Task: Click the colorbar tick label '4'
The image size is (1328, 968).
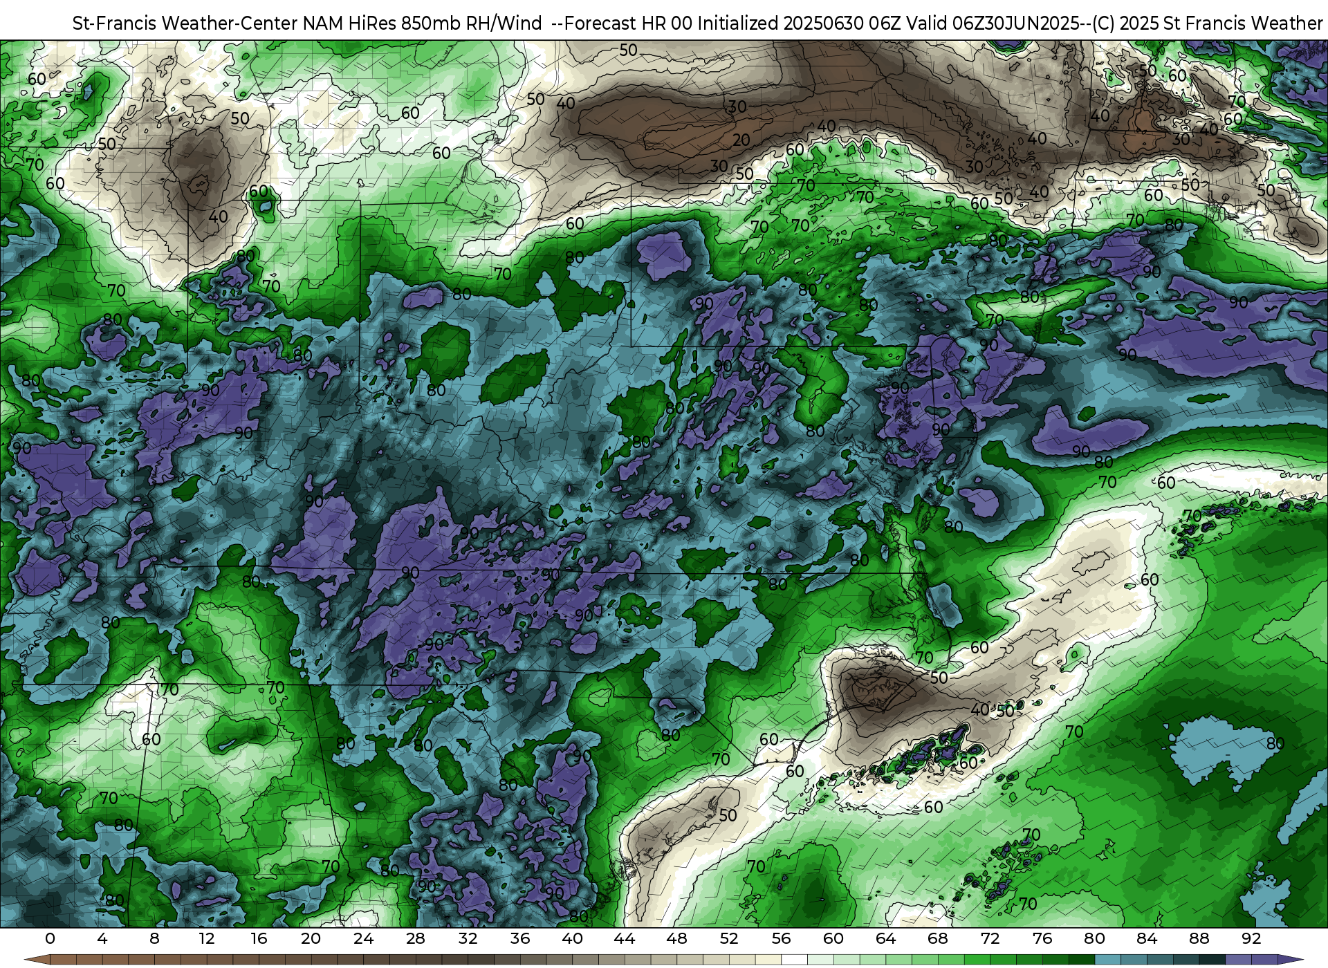Action: (102, 938)
